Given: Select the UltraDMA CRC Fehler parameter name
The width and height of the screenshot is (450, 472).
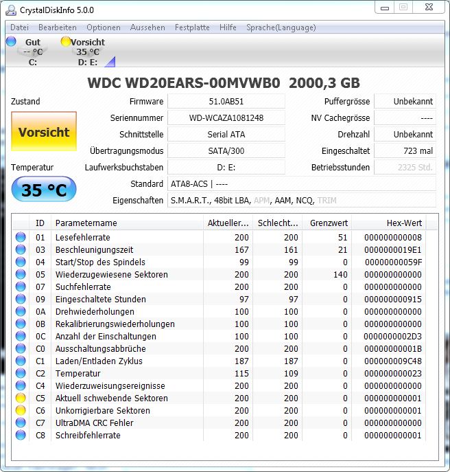Looking at the screenshot, I should click(94, 423).
